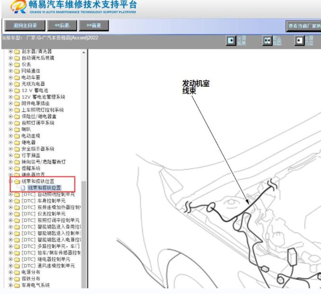Click the 全屏菜单 text label
This screenshot has height=294, width=321.
[x=241, y=40]
